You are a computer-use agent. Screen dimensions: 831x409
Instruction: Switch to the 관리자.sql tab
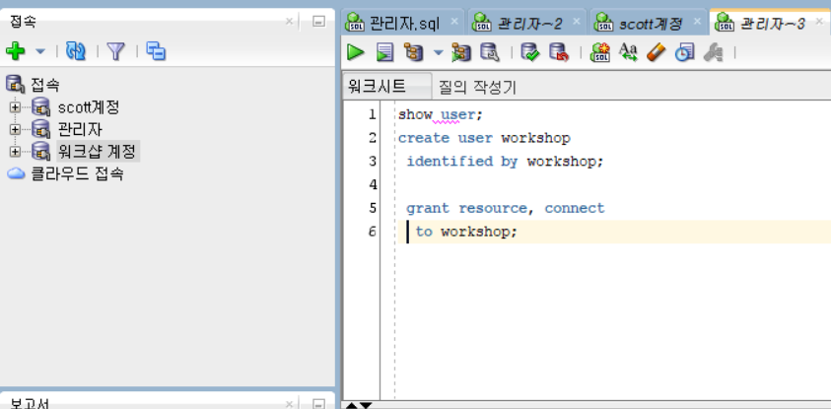405,23
